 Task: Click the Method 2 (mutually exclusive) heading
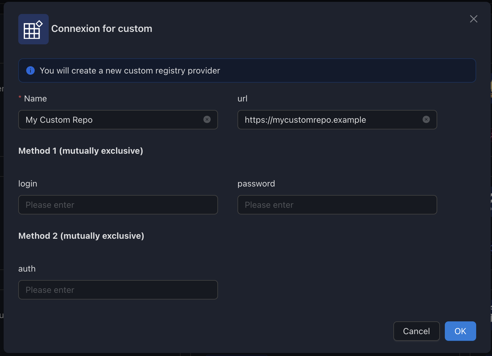[x=81, y=236]
